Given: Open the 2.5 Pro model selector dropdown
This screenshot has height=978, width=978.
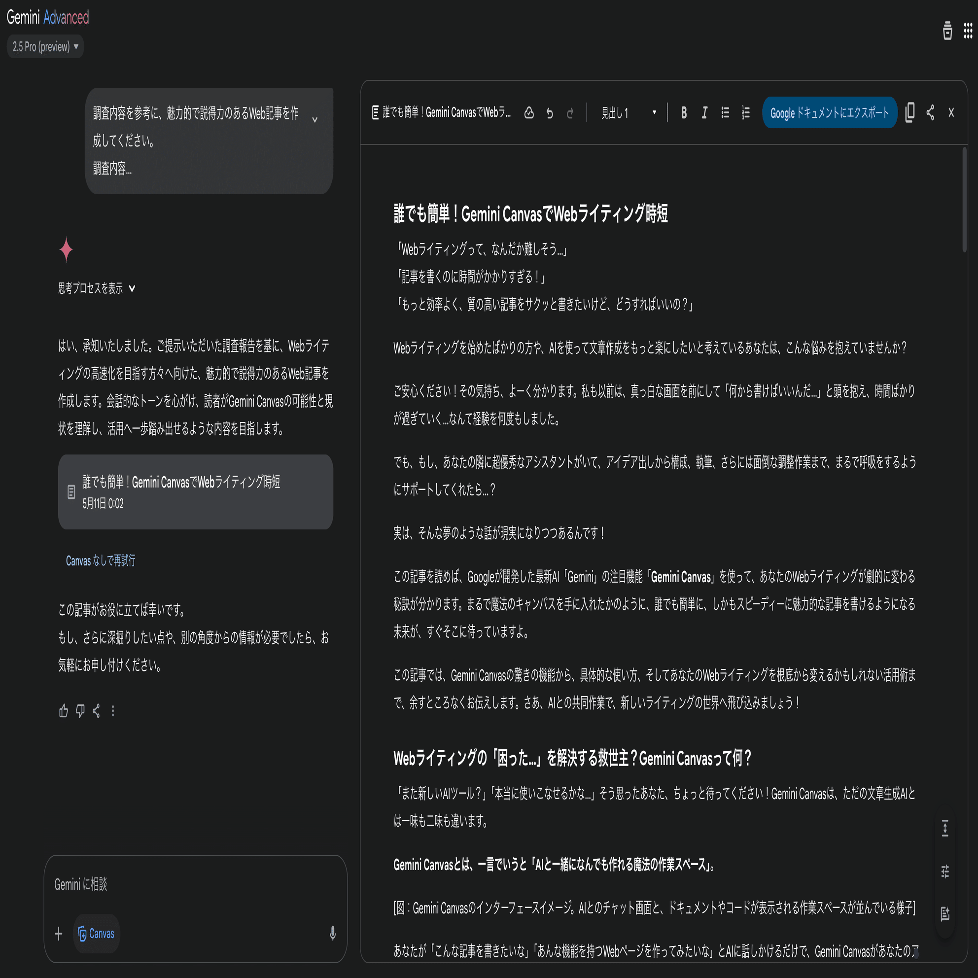Looking at the screenshot, I should 45,46.
